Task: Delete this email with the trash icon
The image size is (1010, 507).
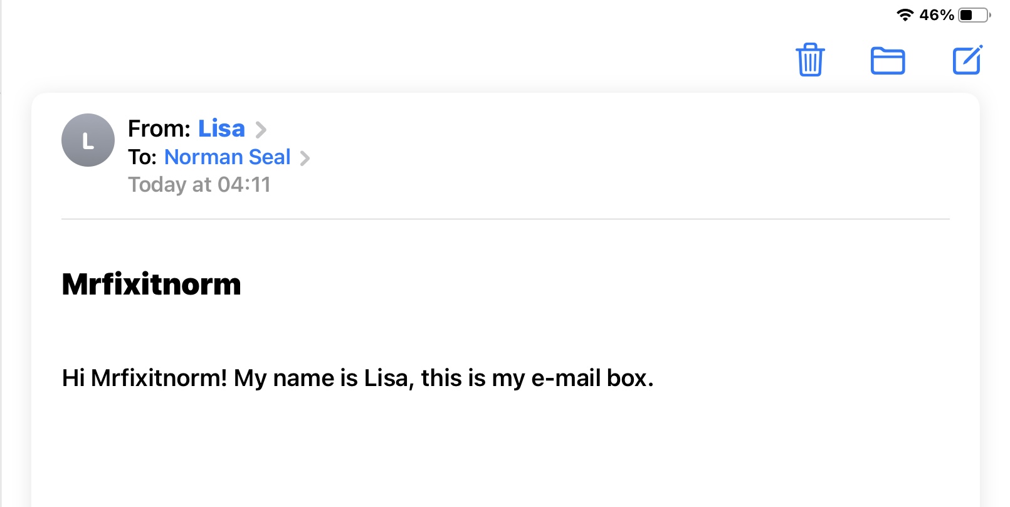Action: pos(810,60)
